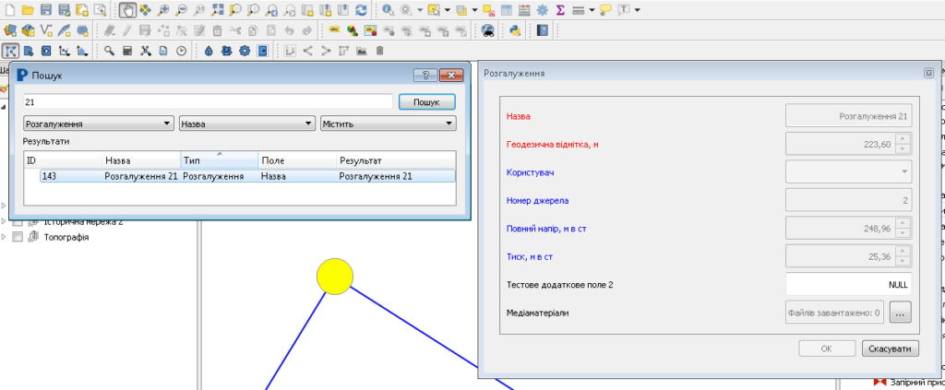Create a new project with the blank page icon
945x390 pixels.
(9, 9)
